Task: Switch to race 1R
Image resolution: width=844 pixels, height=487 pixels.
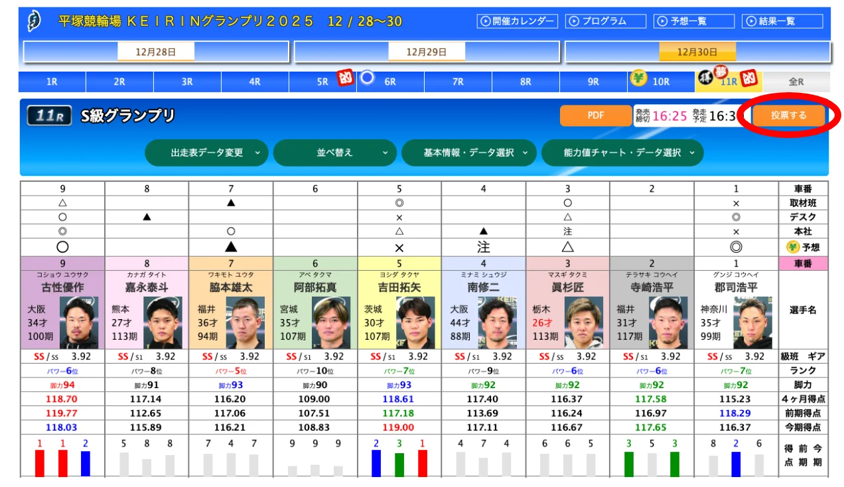Action: [x=52, y=82]
